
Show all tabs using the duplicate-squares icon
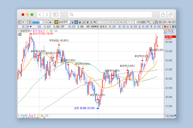(x=170, y=15)
